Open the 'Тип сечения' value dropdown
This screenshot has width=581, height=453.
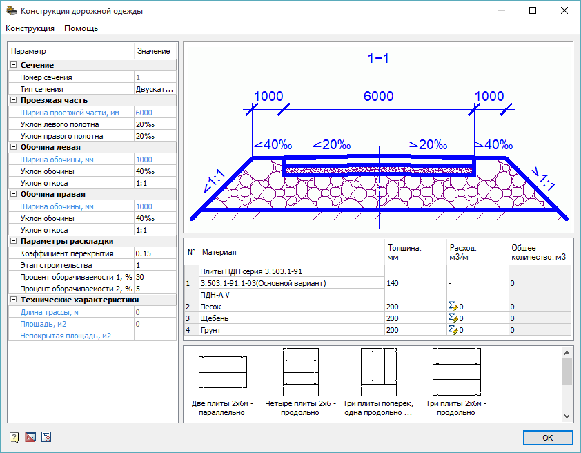tap(155, 89)
